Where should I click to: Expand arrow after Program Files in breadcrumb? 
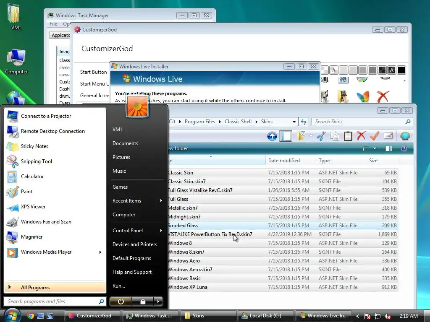[x=220, y=122]
